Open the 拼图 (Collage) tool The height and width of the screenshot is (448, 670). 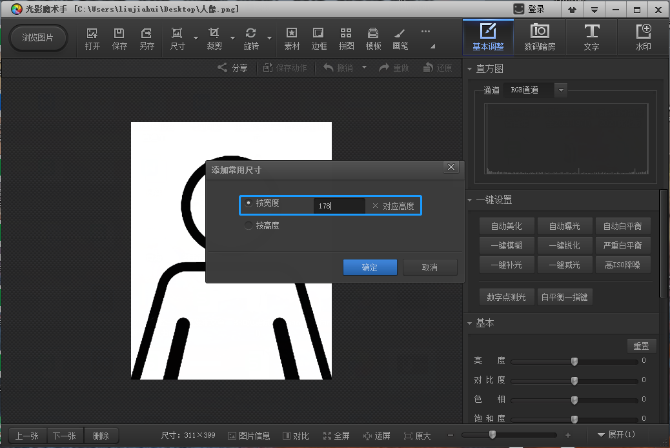point(346,39)
